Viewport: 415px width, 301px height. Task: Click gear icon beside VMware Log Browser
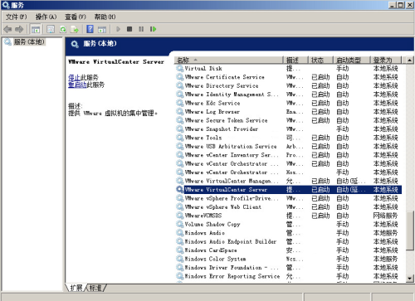click(180, 112)
